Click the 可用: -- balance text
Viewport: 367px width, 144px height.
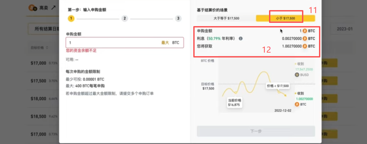click(72, 60)
